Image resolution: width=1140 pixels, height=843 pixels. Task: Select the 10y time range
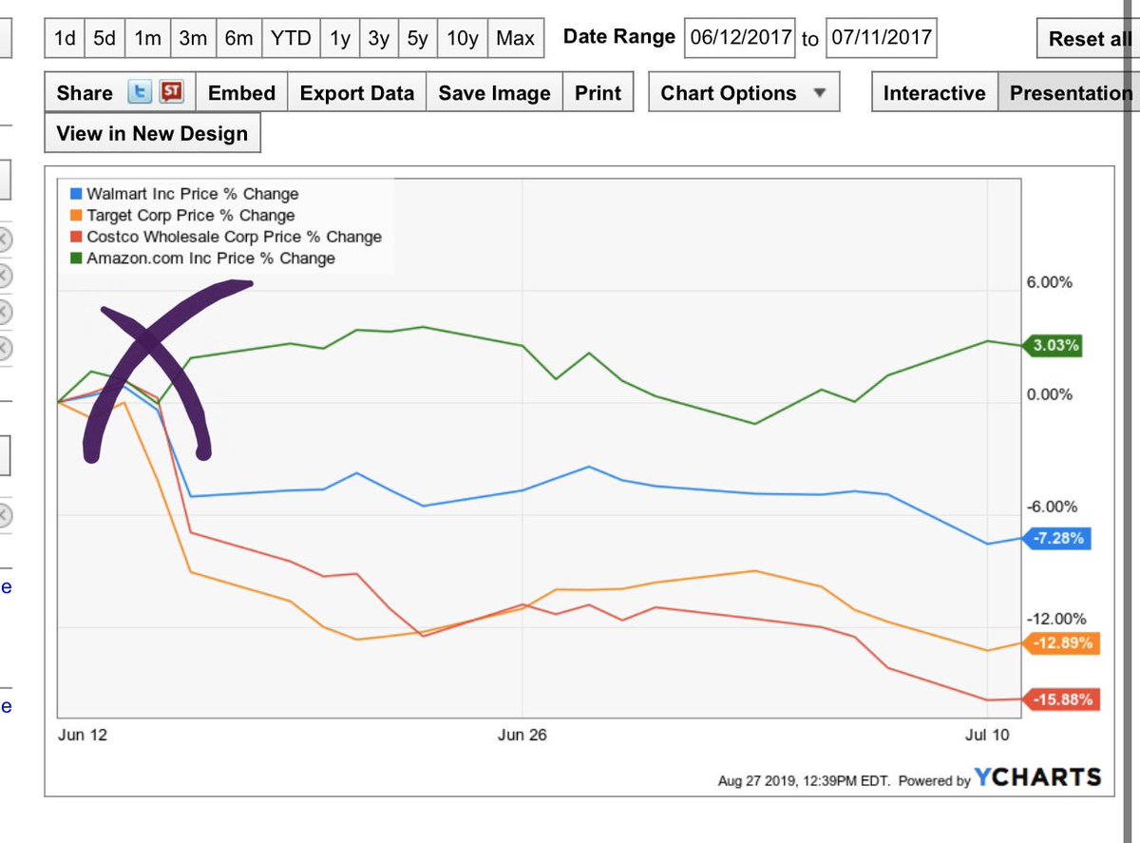coord(463,39)
